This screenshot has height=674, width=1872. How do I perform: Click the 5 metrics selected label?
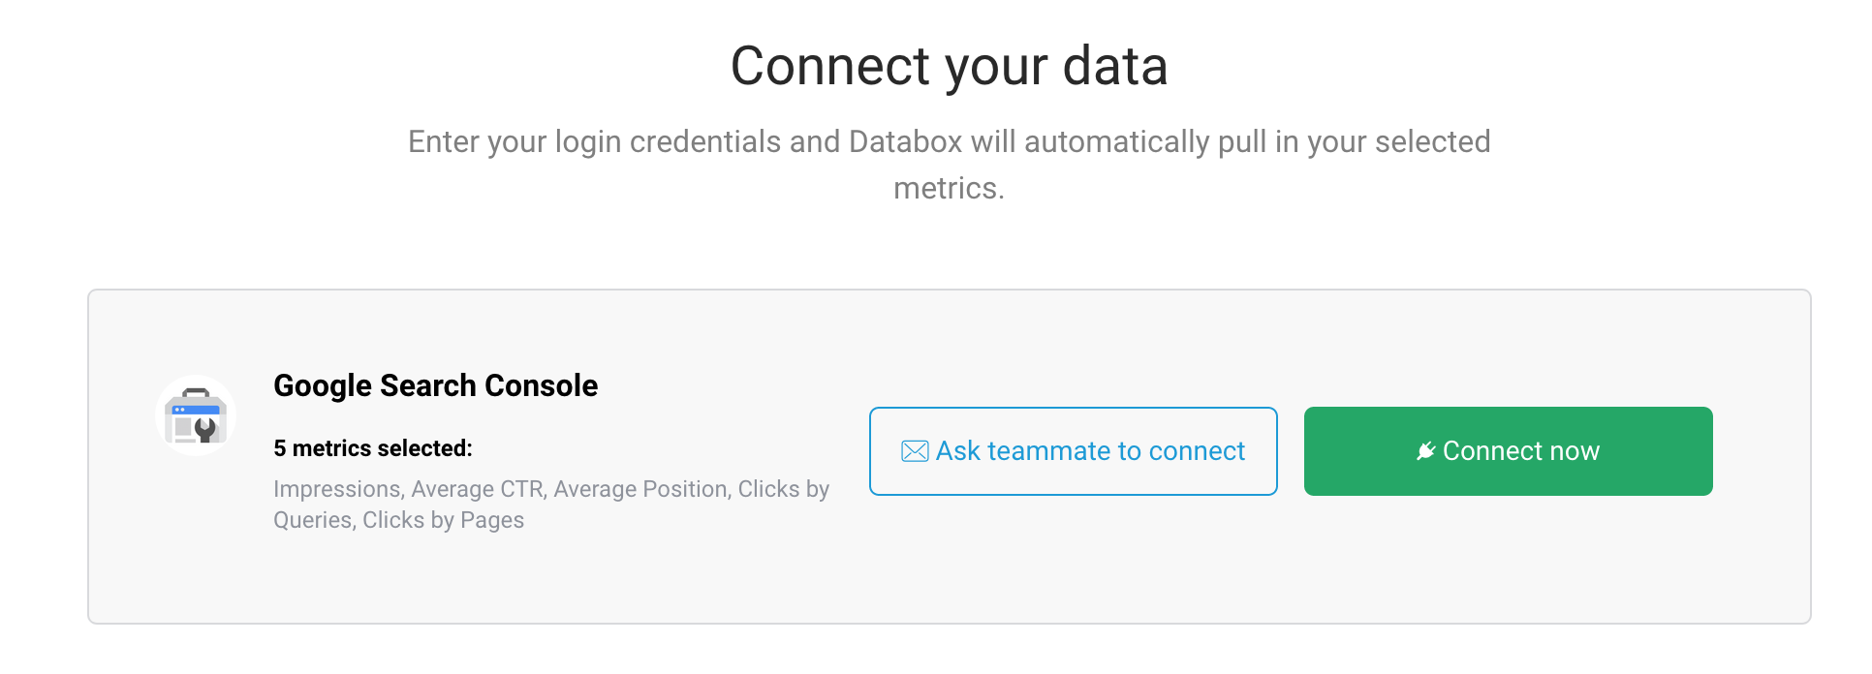[373, 447]
